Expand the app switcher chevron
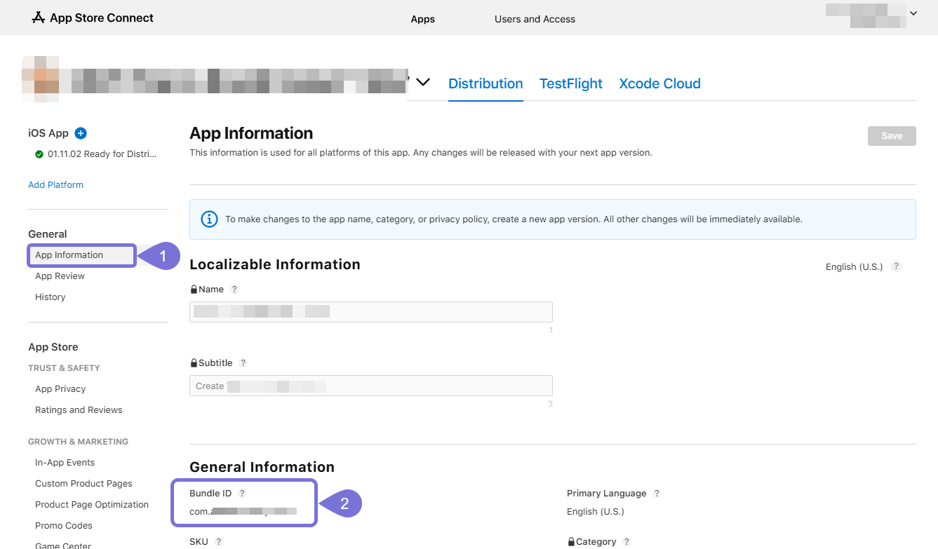This screenshot has width=938, height=549. (422, 82)
